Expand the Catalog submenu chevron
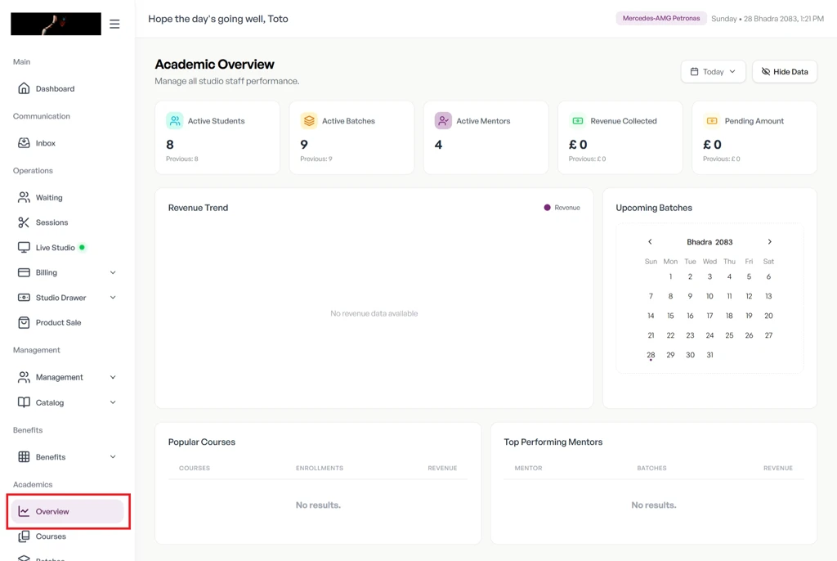This screenshot has height=561, width=837. 113,402
